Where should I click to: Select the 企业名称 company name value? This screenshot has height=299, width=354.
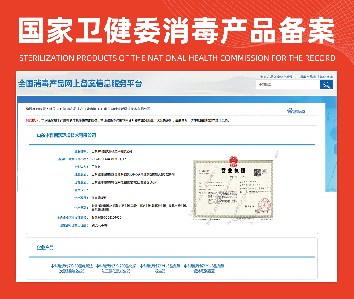pyautogui.click(x=112, y=151)
